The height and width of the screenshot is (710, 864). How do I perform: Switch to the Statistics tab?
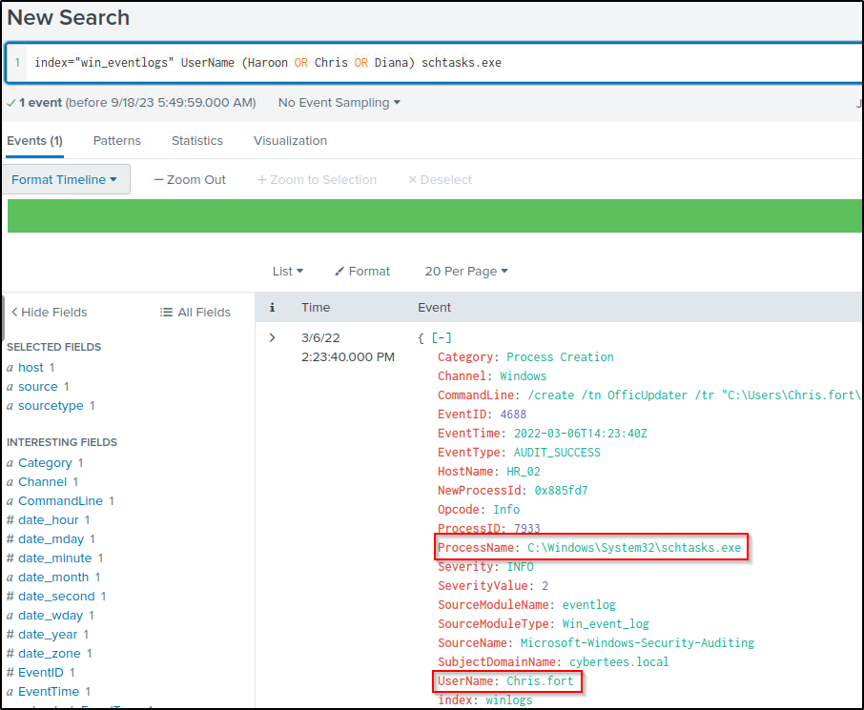(x=196, y=140)
